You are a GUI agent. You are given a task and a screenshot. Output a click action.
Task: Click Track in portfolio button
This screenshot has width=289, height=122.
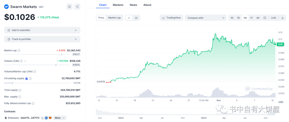[42, 39]
